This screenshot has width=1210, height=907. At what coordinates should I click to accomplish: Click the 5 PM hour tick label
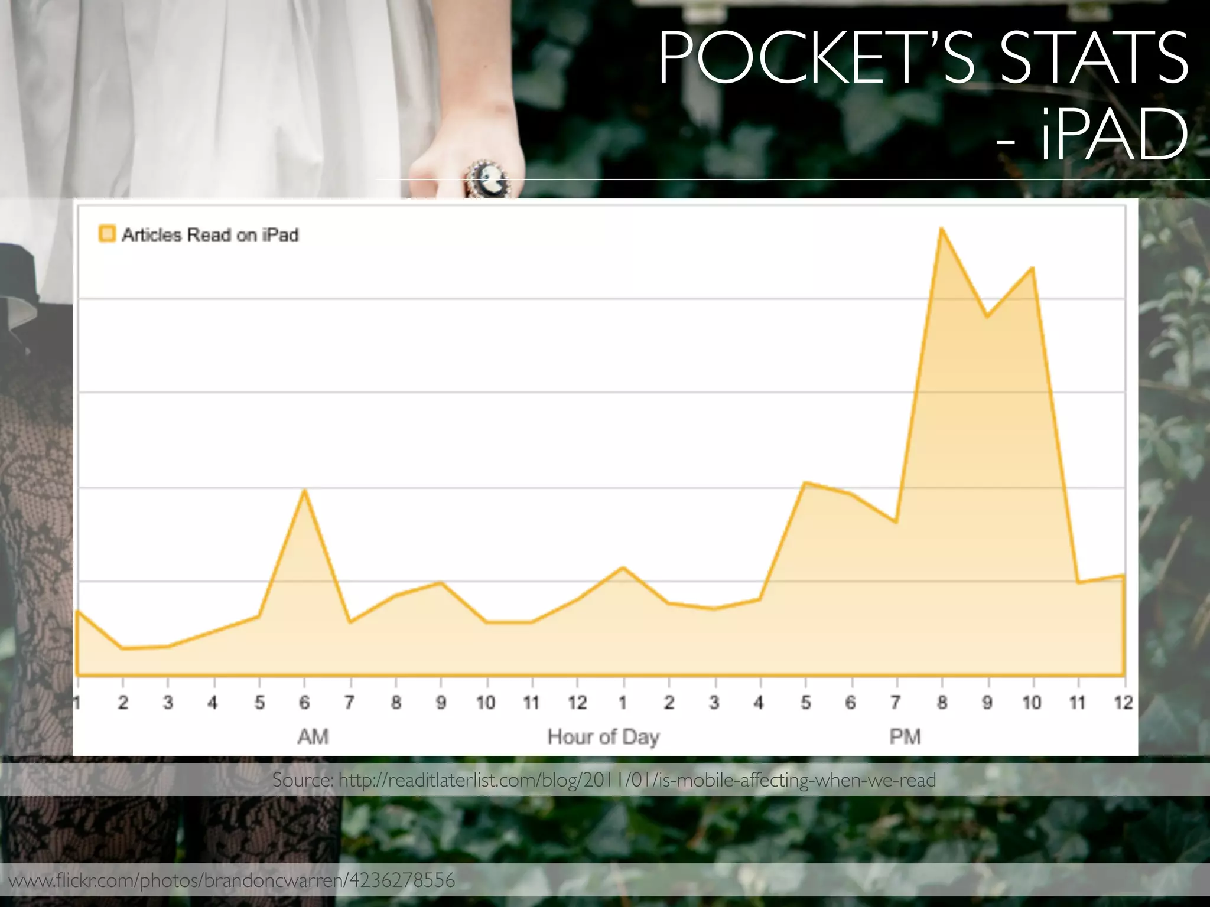pyautogui.click(x=805, y=703)
